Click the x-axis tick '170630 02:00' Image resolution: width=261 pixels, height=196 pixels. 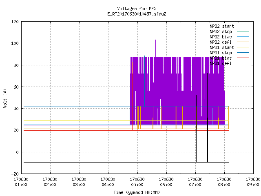50,182
